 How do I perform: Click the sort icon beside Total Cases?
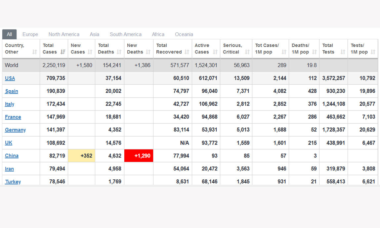pyautogui.click(x=63, y=52)
